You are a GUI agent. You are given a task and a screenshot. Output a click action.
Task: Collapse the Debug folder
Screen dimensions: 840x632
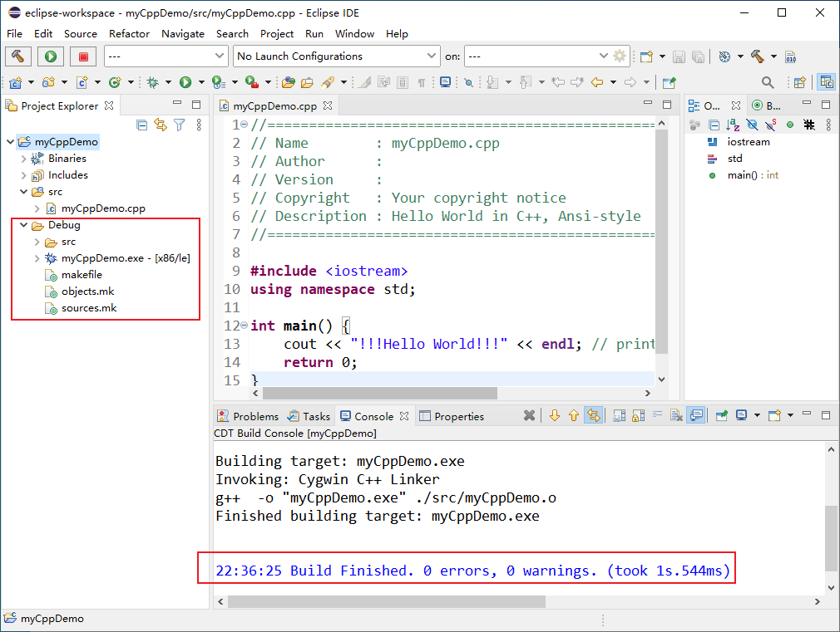pos(23,225)
